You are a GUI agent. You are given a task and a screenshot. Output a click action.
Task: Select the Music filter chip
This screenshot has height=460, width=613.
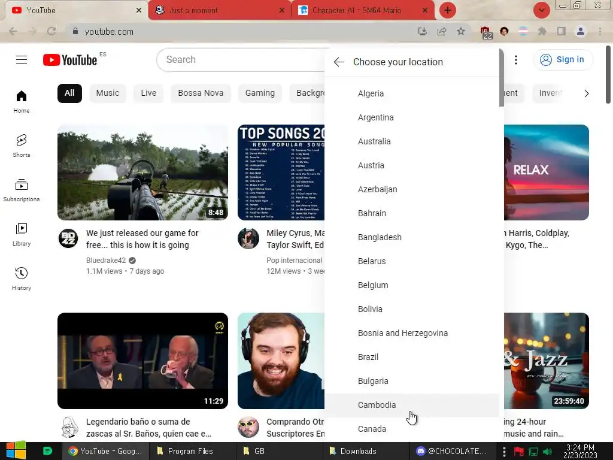pos(108,93)
